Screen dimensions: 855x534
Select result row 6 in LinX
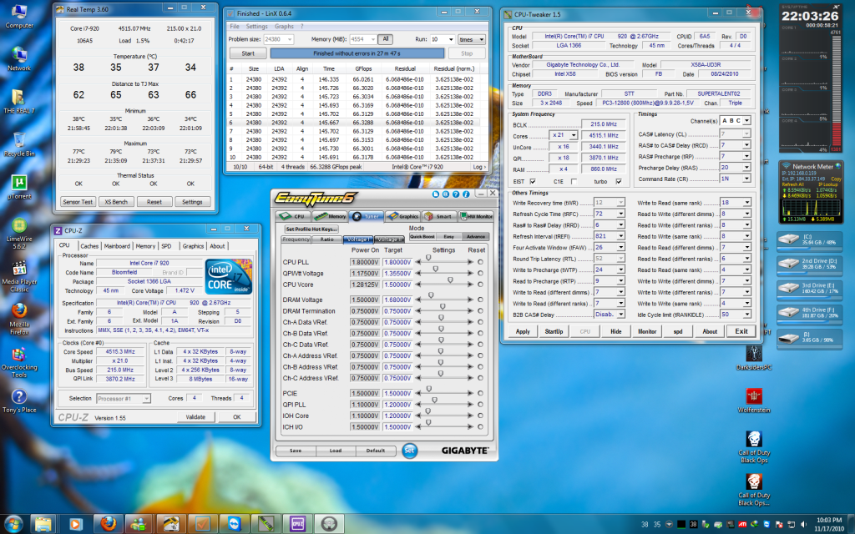point(354,123)
